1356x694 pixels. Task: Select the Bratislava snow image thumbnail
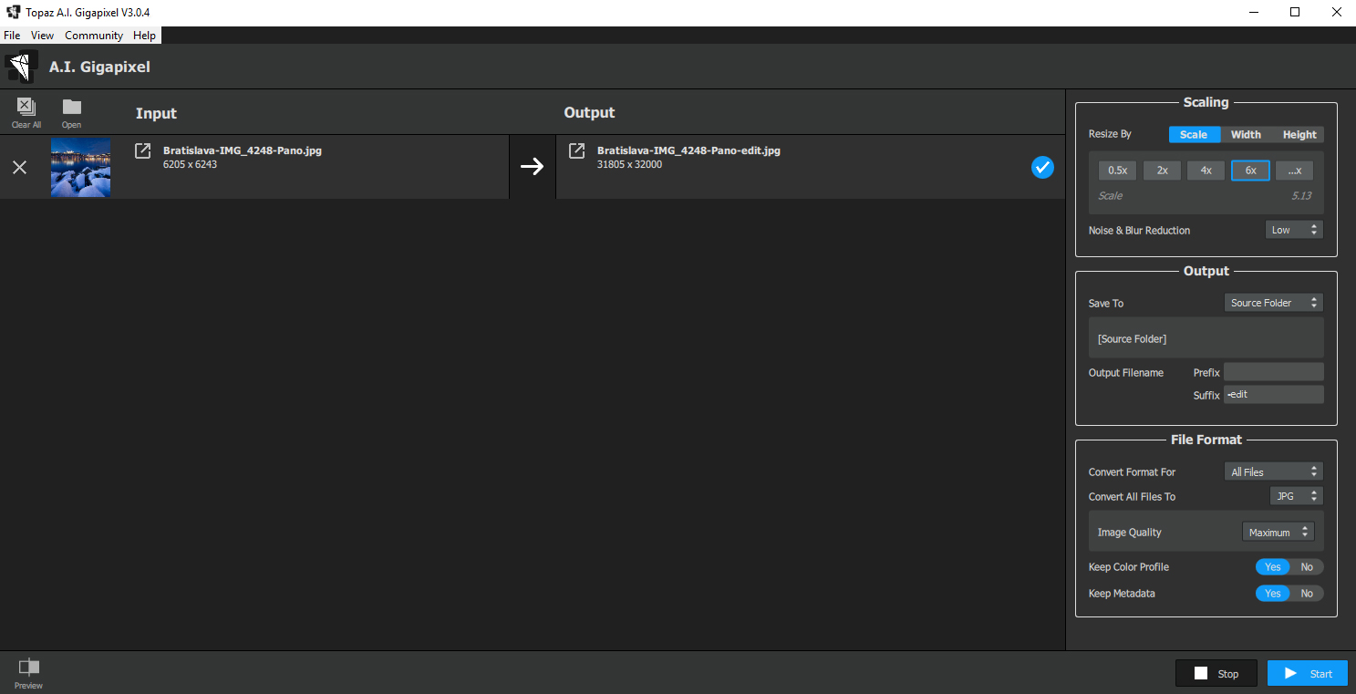[x=81, y=167]
